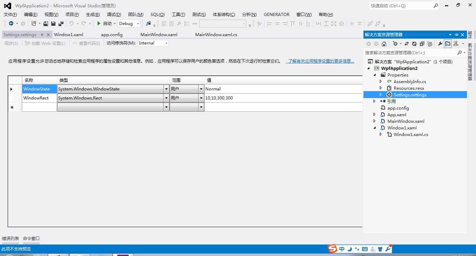Image resolution: width=476 pixels, height=256 pixels.
Task: Save the current file with floppy icon
Action: 53,24
